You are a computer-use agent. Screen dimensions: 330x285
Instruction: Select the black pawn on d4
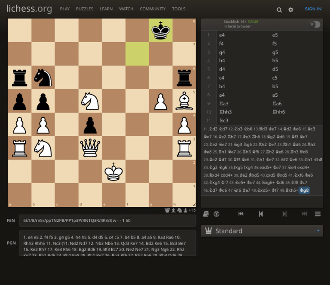tap(90, 124)
